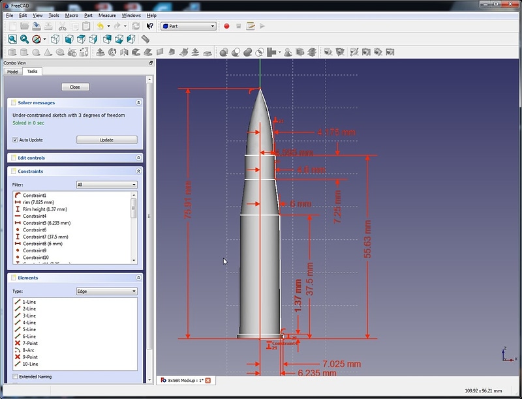
Task: Collapse the Solver messages section
Action: pos(138,102)
